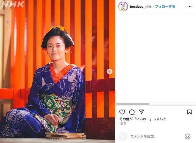The height and width of the screenshot is (143, 196).
Task: Advance to the next carousel photo arrow
Action: point(109,71)
